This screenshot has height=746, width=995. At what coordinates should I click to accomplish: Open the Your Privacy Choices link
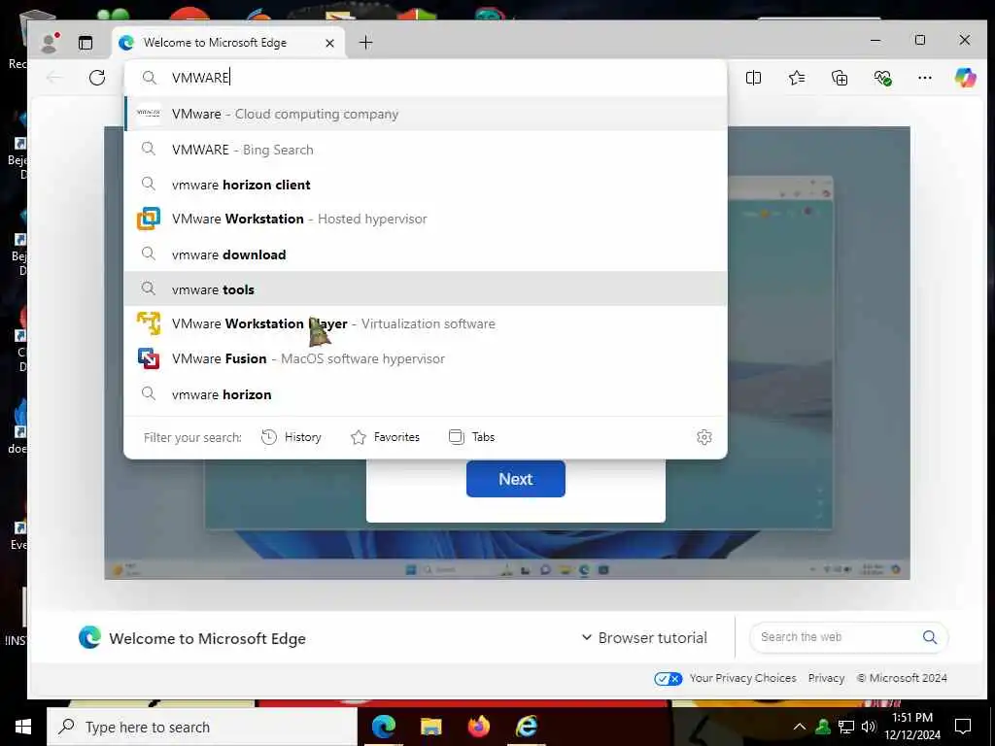coord(742,678)
